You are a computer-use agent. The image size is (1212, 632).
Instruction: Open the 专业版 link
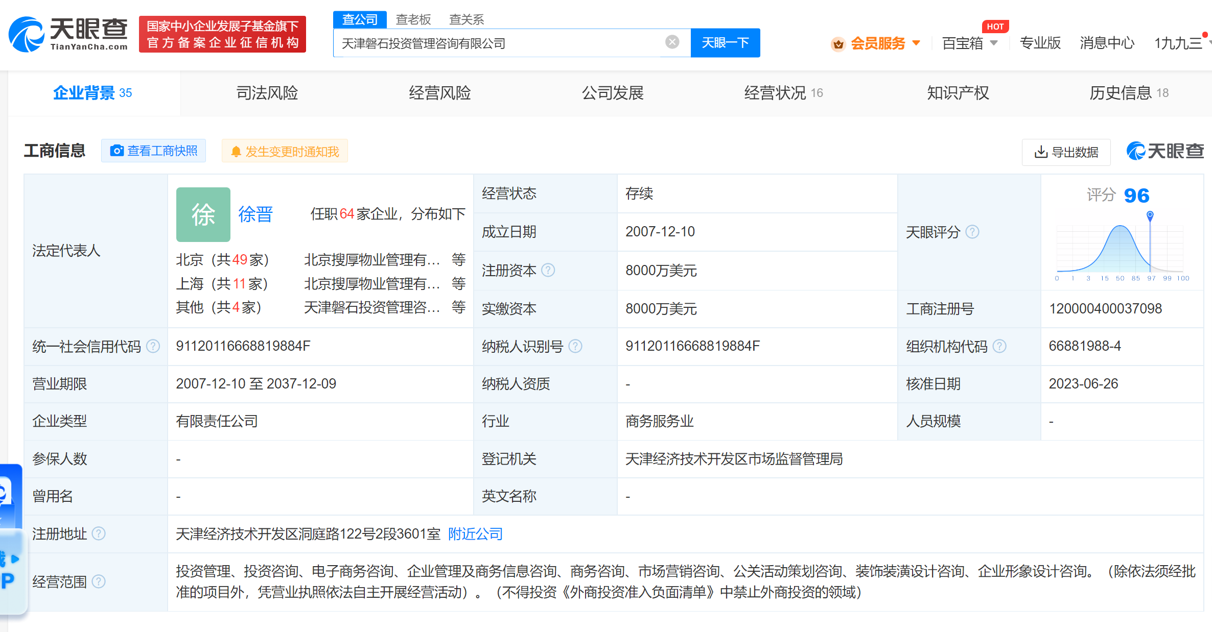[x=1040, y=43]
